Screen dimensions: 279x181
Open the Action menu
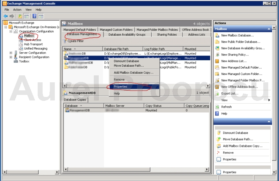tap(17, 10)
